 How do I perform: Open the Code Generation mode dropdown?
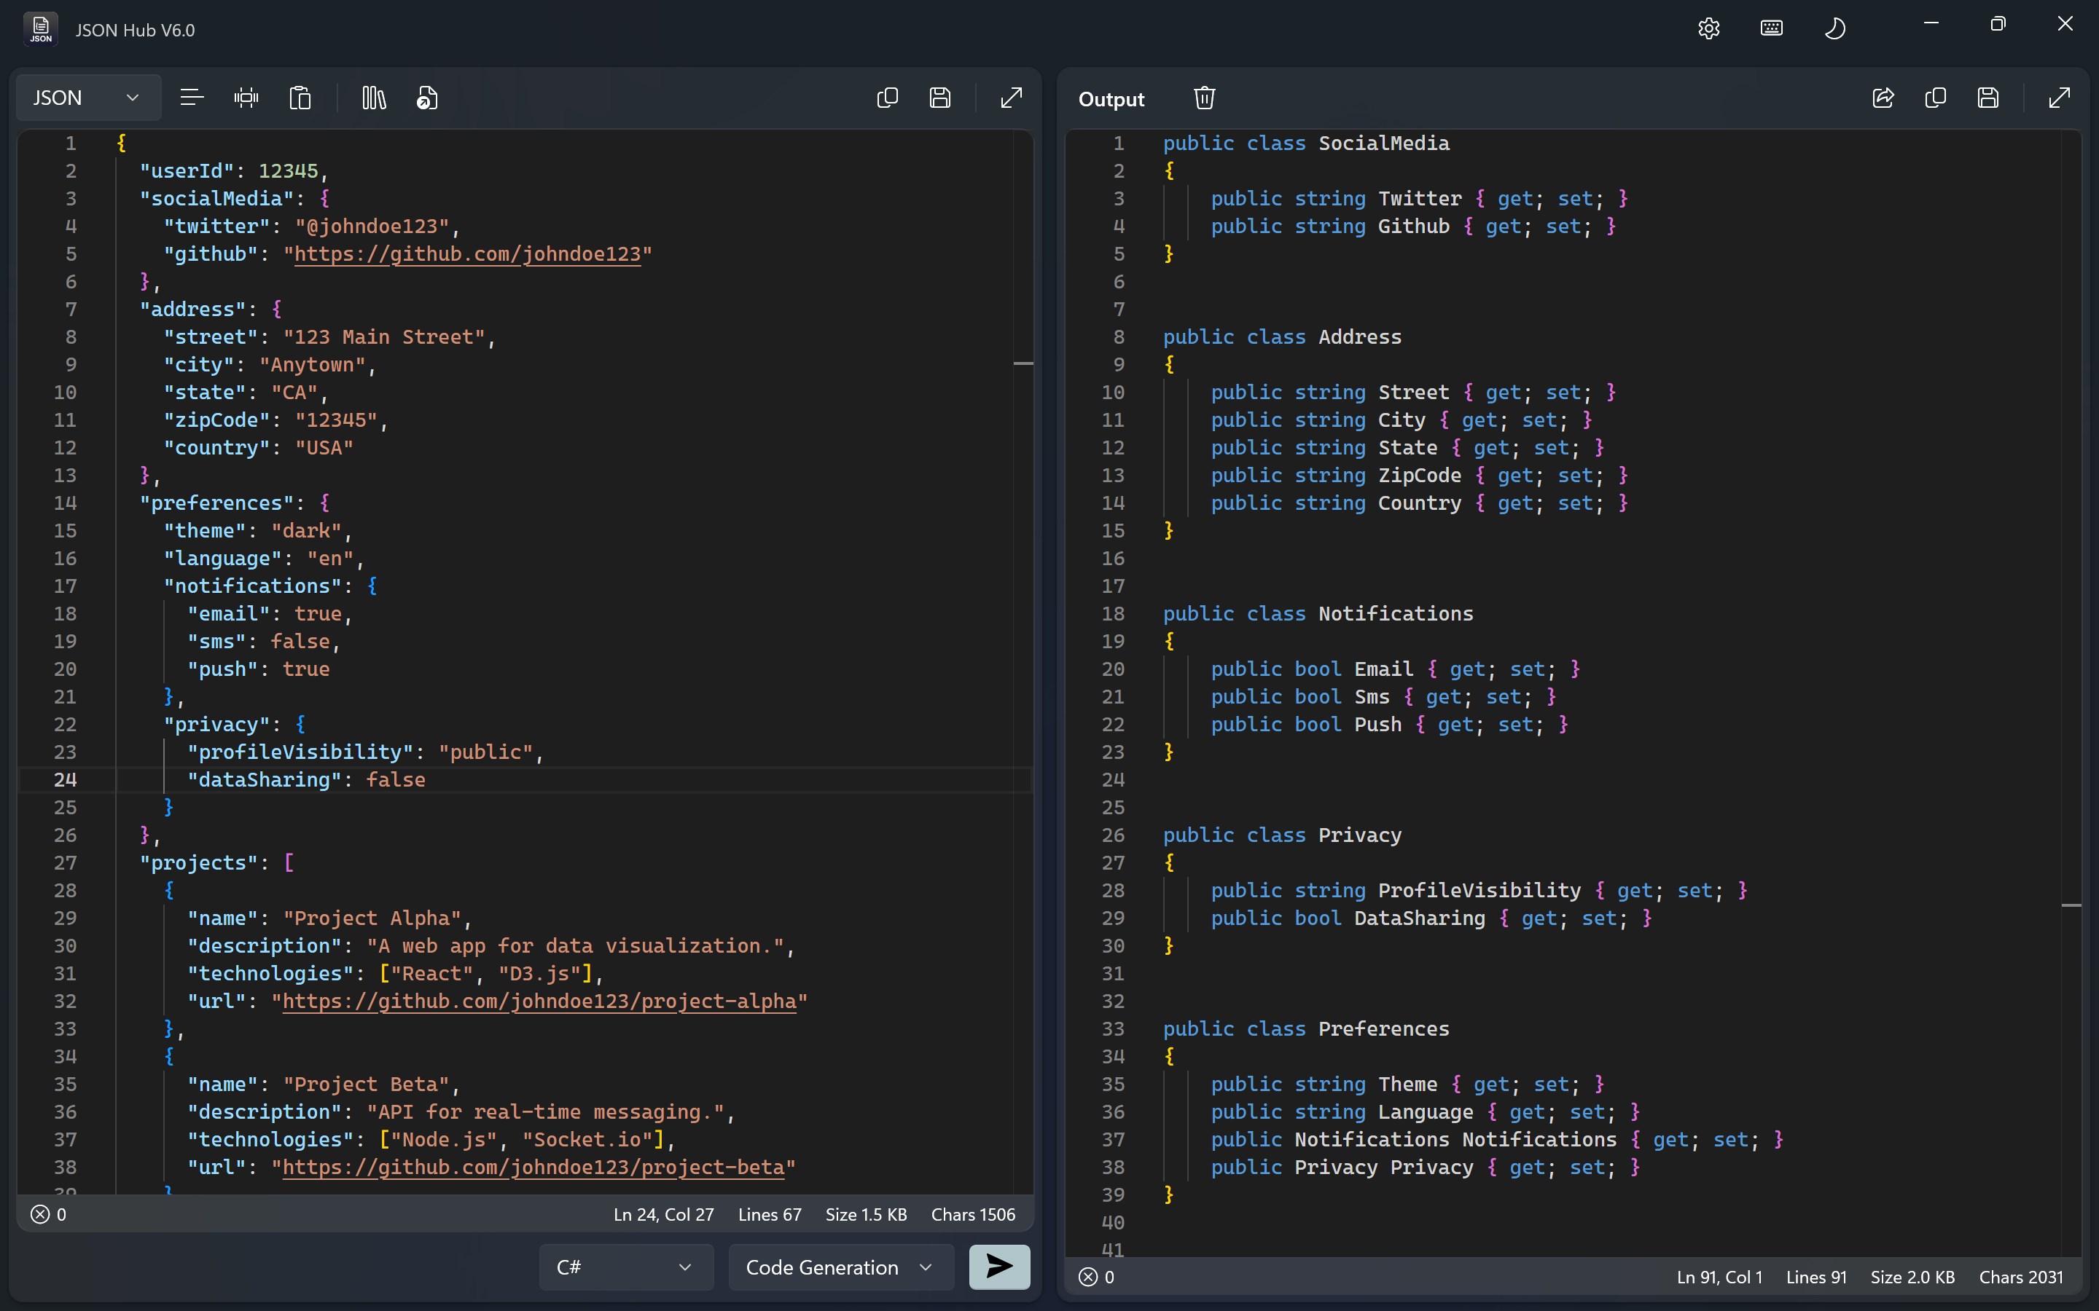(x=838, y=1267)
